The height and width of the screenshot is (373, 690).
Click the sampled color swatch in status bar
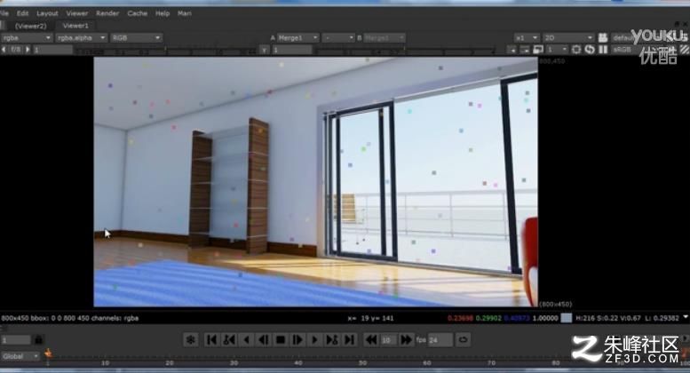(x=567, y=318)
